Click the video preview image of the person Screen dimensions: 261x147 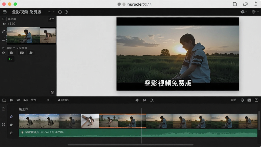(x=178, y=54)
